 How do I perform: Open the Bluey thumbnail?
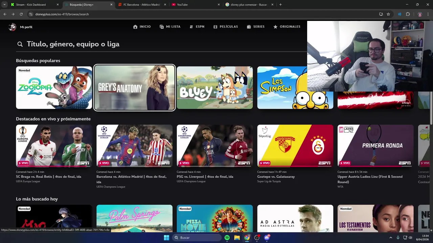215,88
